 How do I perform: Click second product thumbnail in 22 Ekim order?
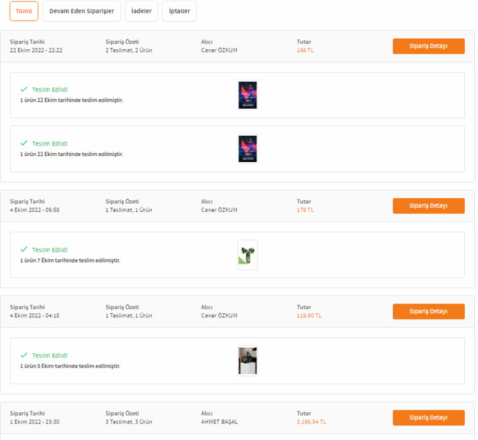[x=247, y=149]
